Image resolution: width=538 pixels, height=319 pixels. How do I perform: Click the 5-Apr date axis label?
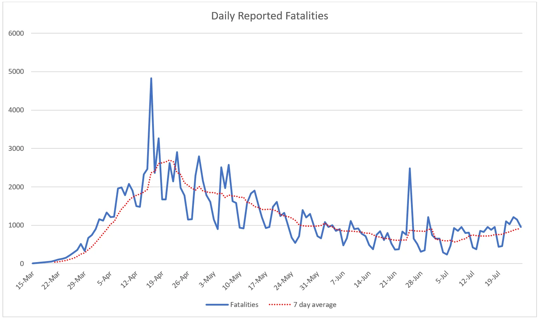[x=104, y=279]
